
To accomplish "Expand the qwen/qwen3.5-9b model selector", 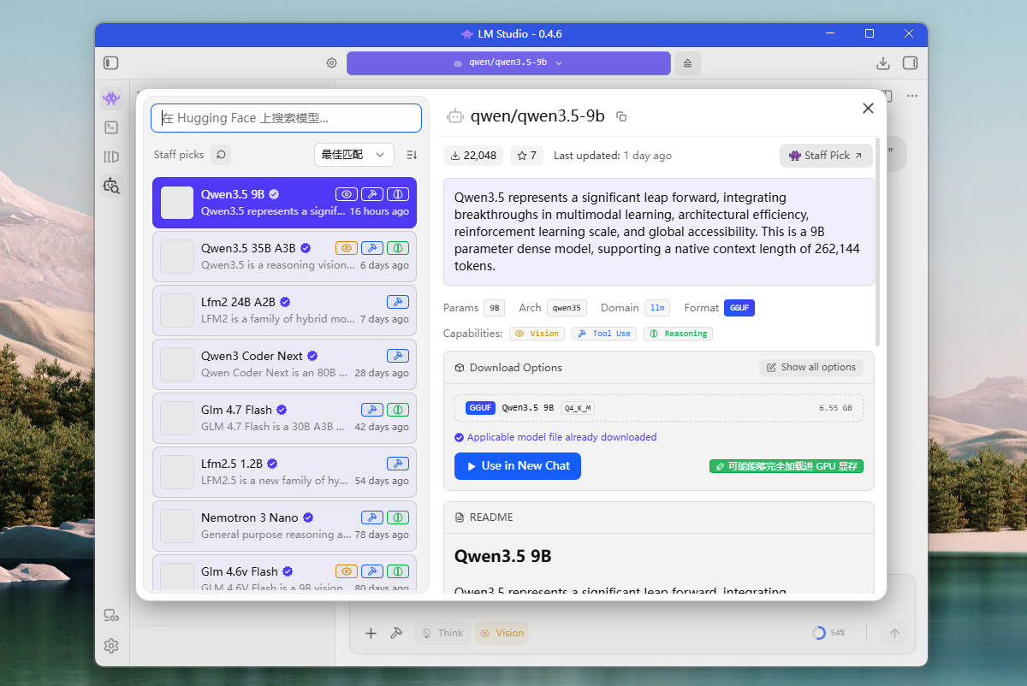I will [508, 63].
